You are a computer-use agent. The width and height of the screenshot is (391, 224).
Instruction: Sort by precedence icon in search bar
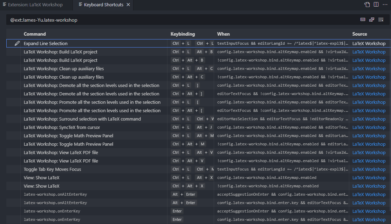[x=372, y=20]
